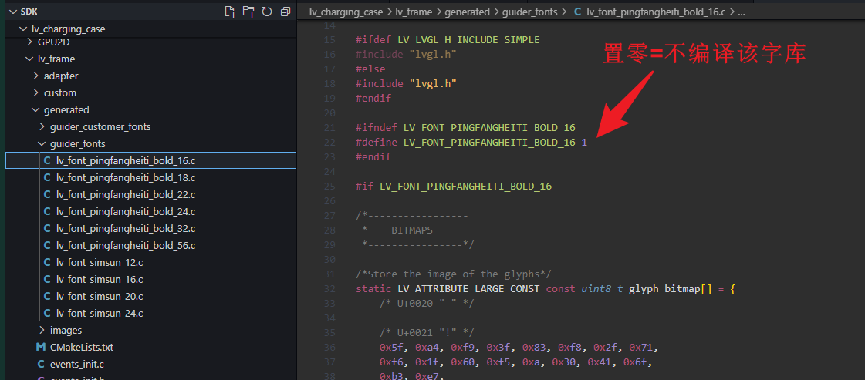This screenshot has height=380, width=865.
Task: Open CMakeLists.txt in the explorer
Action: tap(82, 348)
